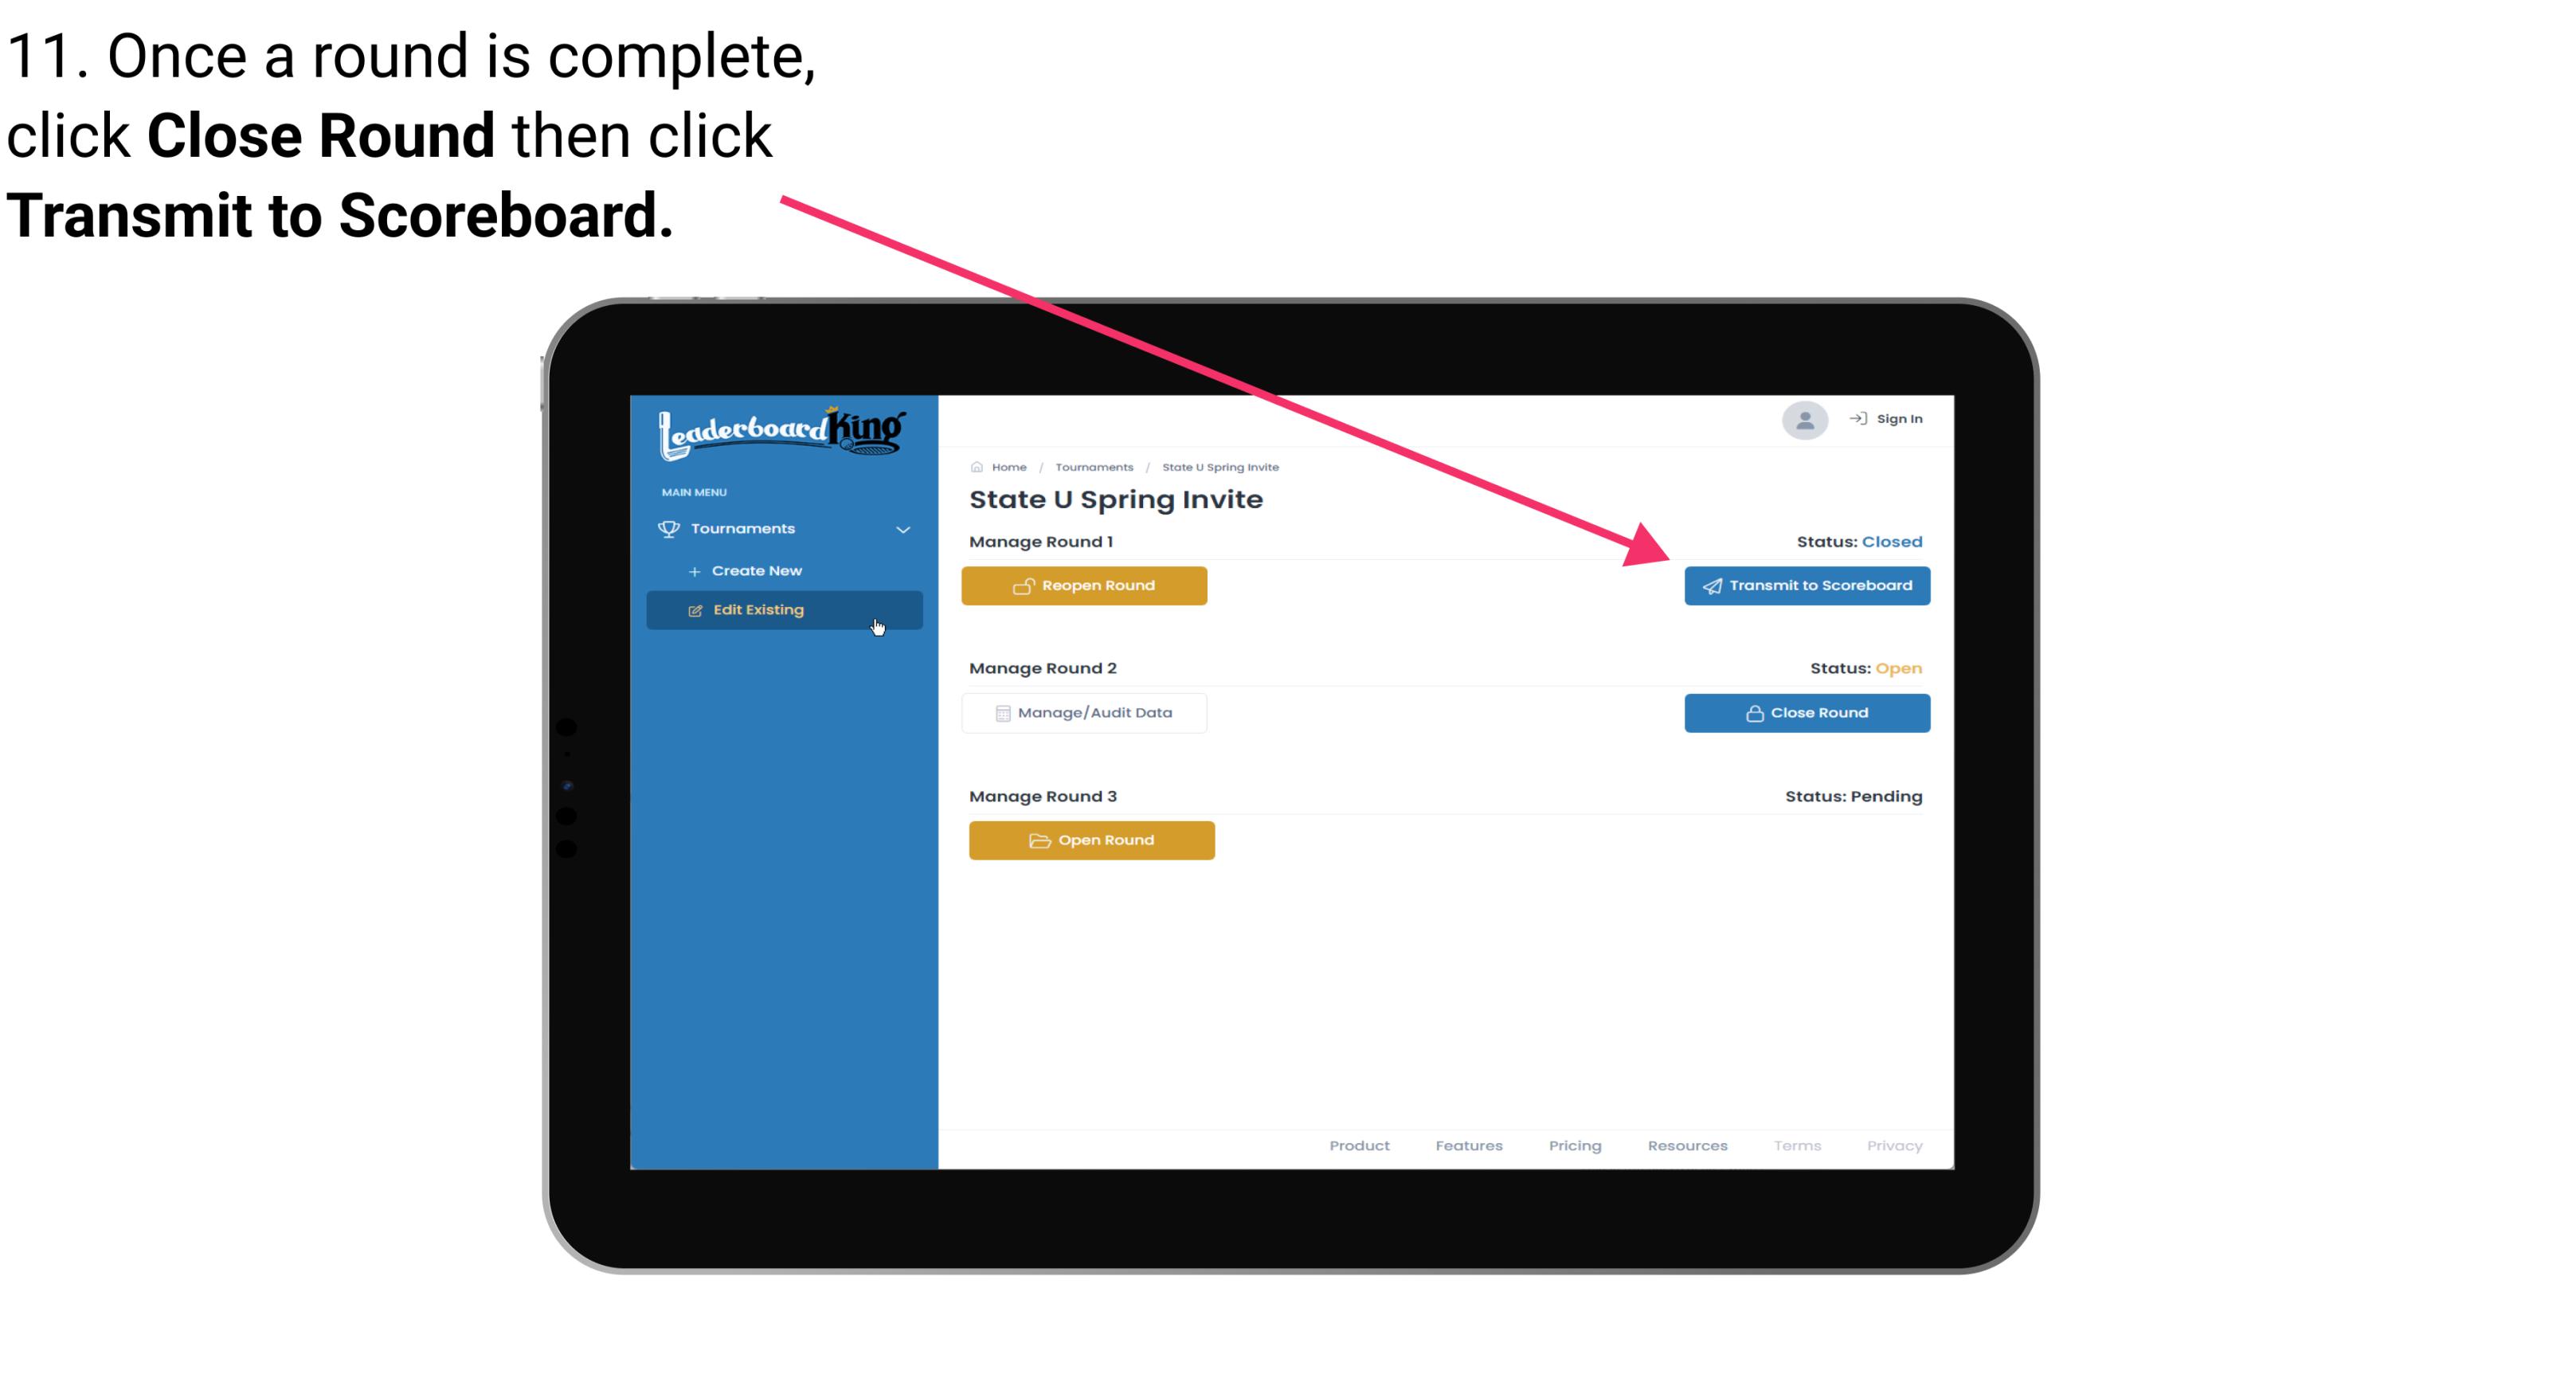Click the Edit Existing pencil icon

695,609
